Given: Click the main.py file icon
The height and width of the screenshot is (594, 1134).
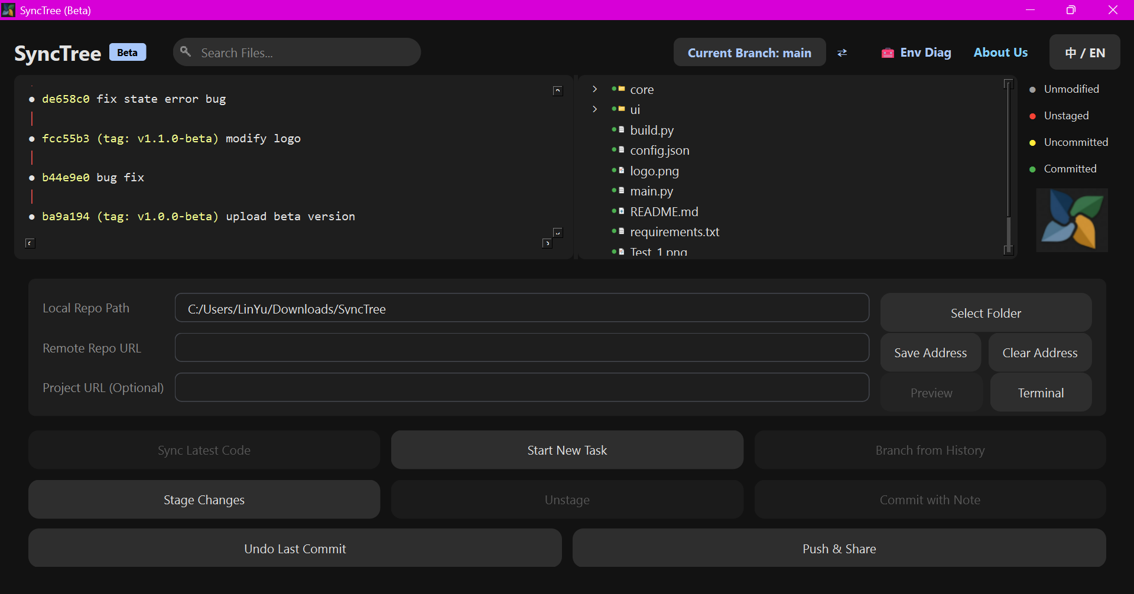Looking at the screenshot, I should click(622, 190).
